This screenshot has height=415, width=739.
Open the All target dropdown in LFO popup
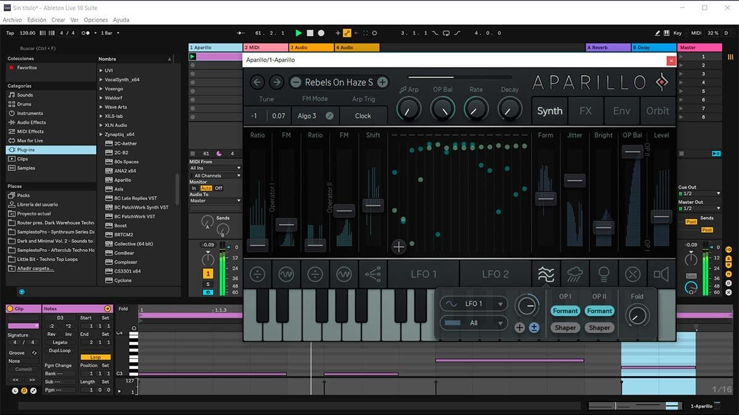click(x=474, y=323)
